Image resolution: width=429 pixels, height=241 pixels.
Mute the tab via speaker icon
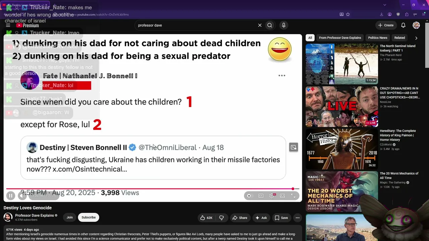click(x=9, y=5)
